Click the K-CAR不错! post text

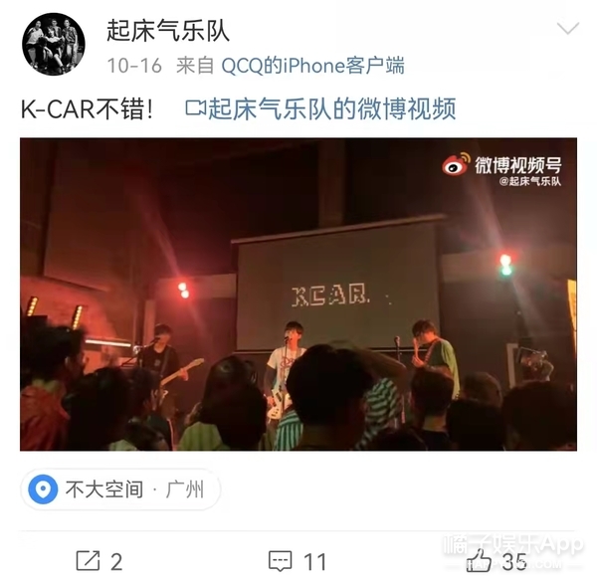pyautogui.click(x=88, y=108)
